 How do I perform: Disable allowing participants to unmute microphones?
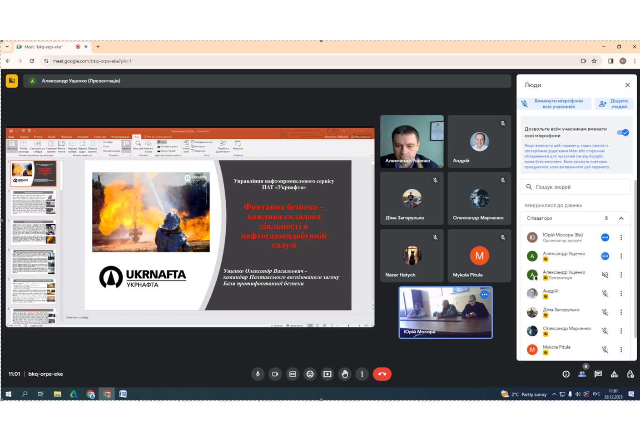622,133
